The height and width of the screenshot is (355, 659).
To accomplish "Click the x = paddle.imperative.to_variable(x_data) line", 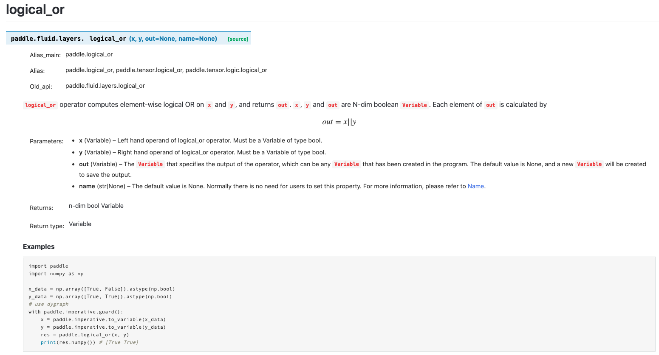I will point(103,319).
